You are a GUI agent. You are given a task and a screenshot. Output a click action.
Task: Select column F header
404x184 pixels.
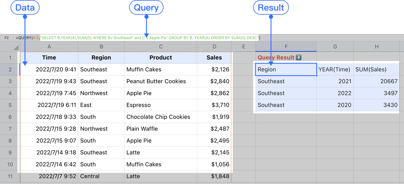pyautogui.click(x=286, y=47)
